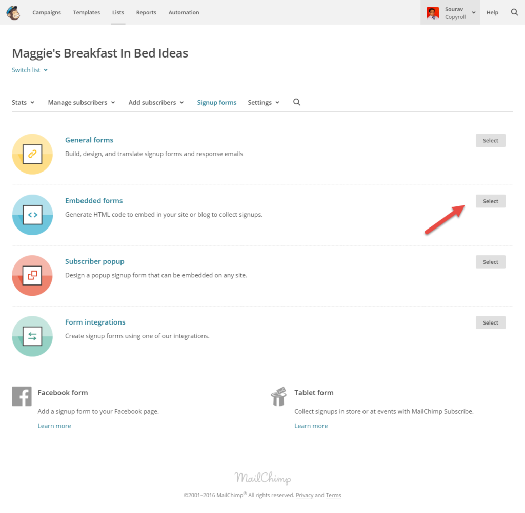Screen dimensions: 525x513
Task: Click the General forms link icon
Action: [x=32, y=154]
